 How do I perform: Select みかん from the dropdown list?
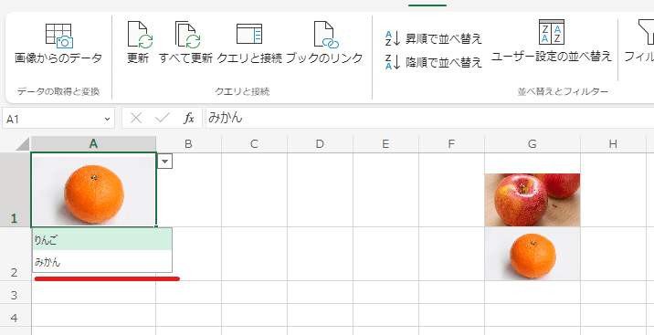pos(102,262)
